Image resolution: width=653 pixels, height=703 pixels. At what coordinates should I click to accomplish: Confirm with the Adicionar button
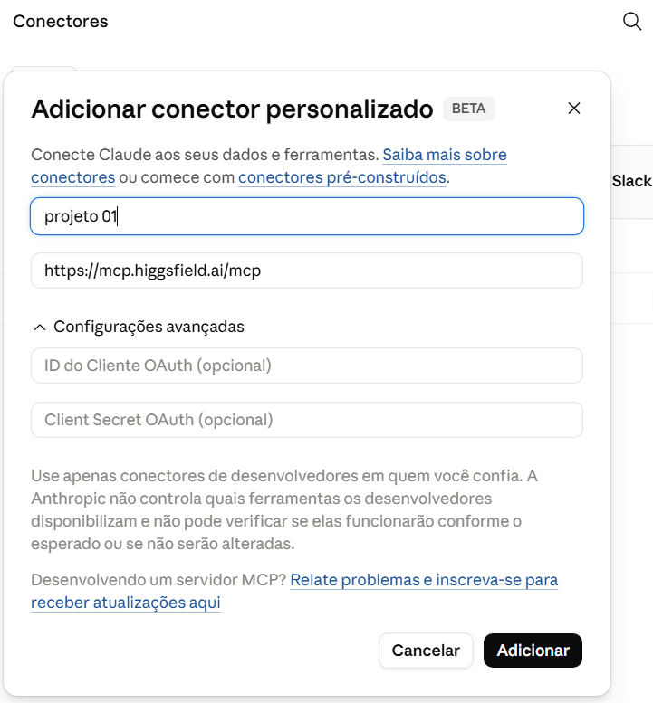click(533, 651)
